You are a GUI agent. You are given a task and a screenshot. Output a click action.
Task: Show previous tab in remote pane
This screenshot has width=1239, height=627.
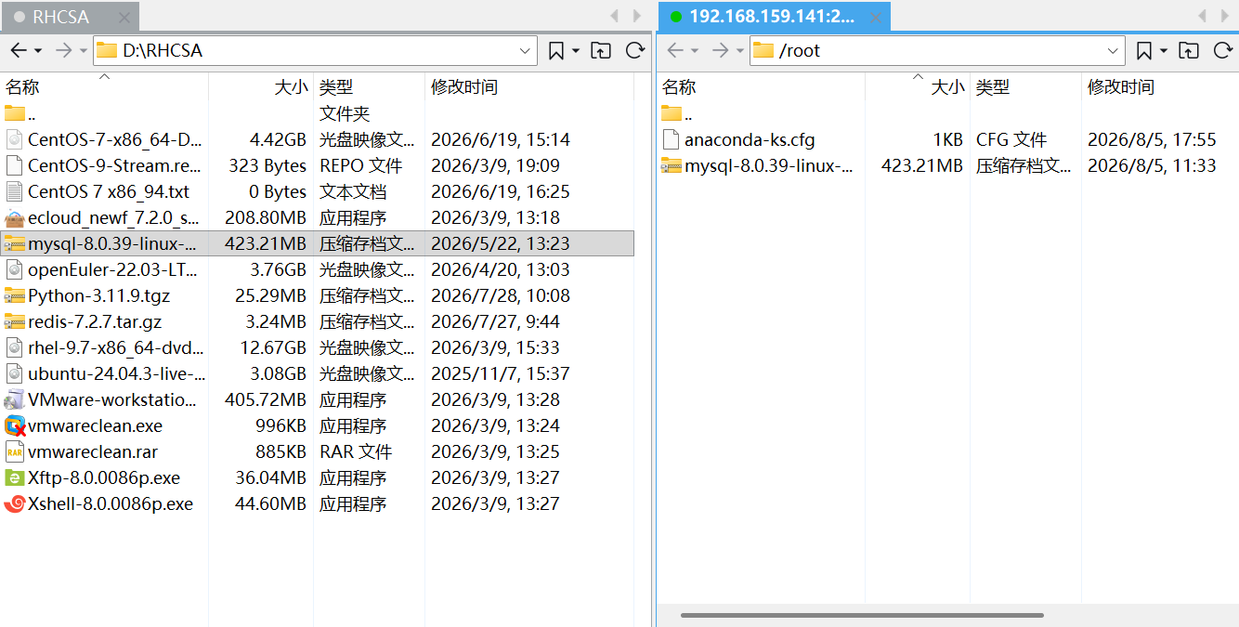1203,17
